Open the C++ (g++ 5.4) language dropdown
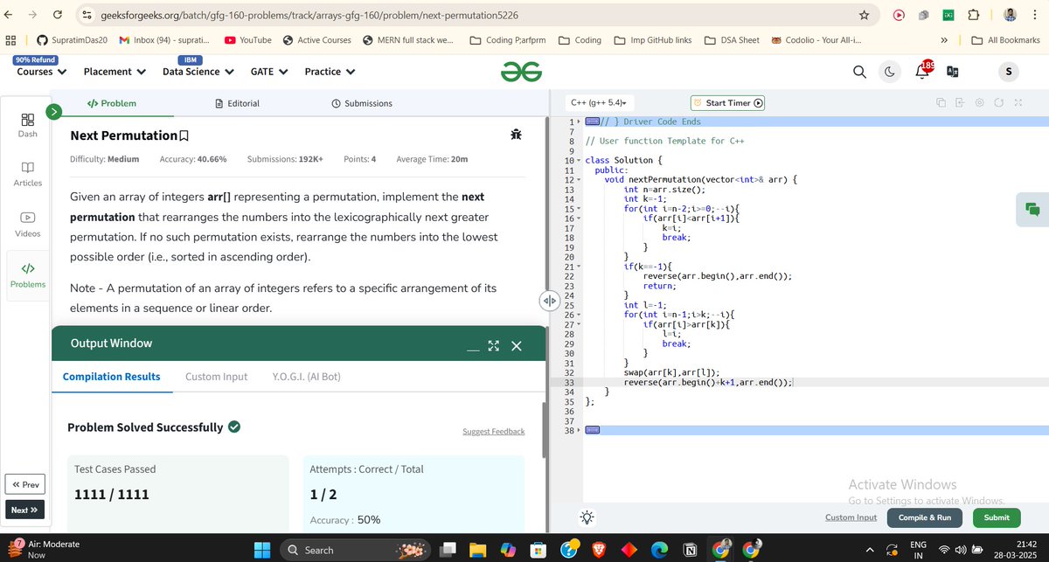Screen dimensions: 1049x562 (x=599, y=102)
